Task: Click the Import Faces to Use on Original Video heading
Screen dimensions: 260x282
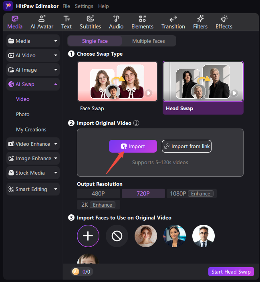Action: [124, 218]
